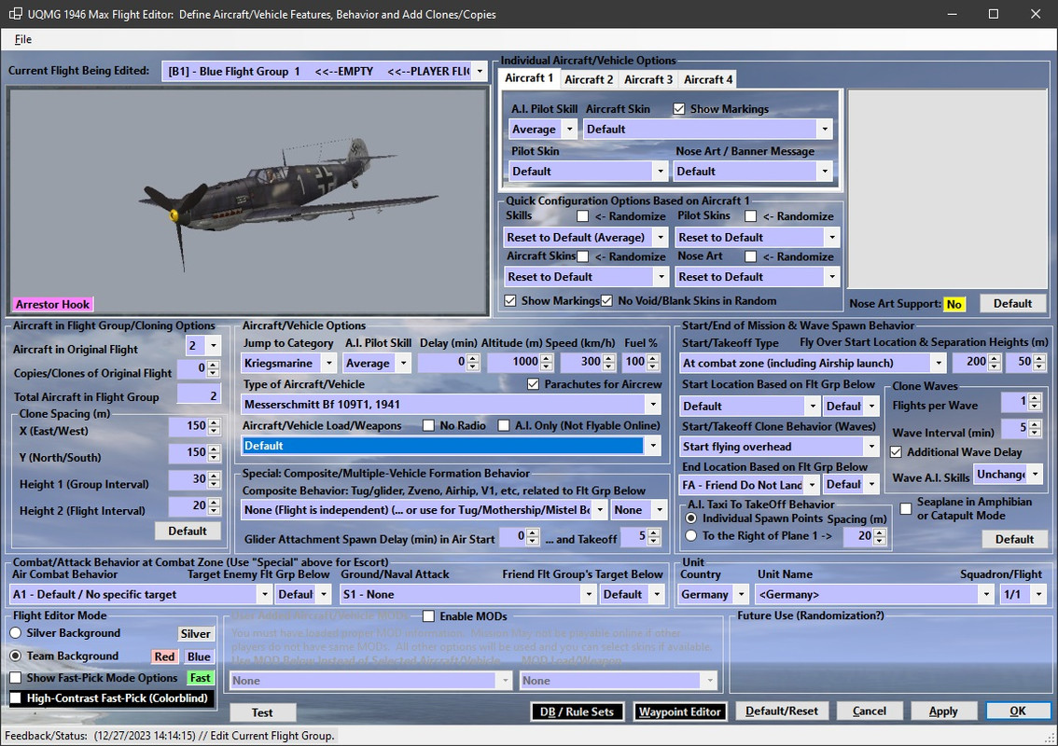Adjust the Speed (km/h) stepper
Image resolution: width=1058 pixels, height=746 pixels.
pyautogui.click(x=608, y=363)
